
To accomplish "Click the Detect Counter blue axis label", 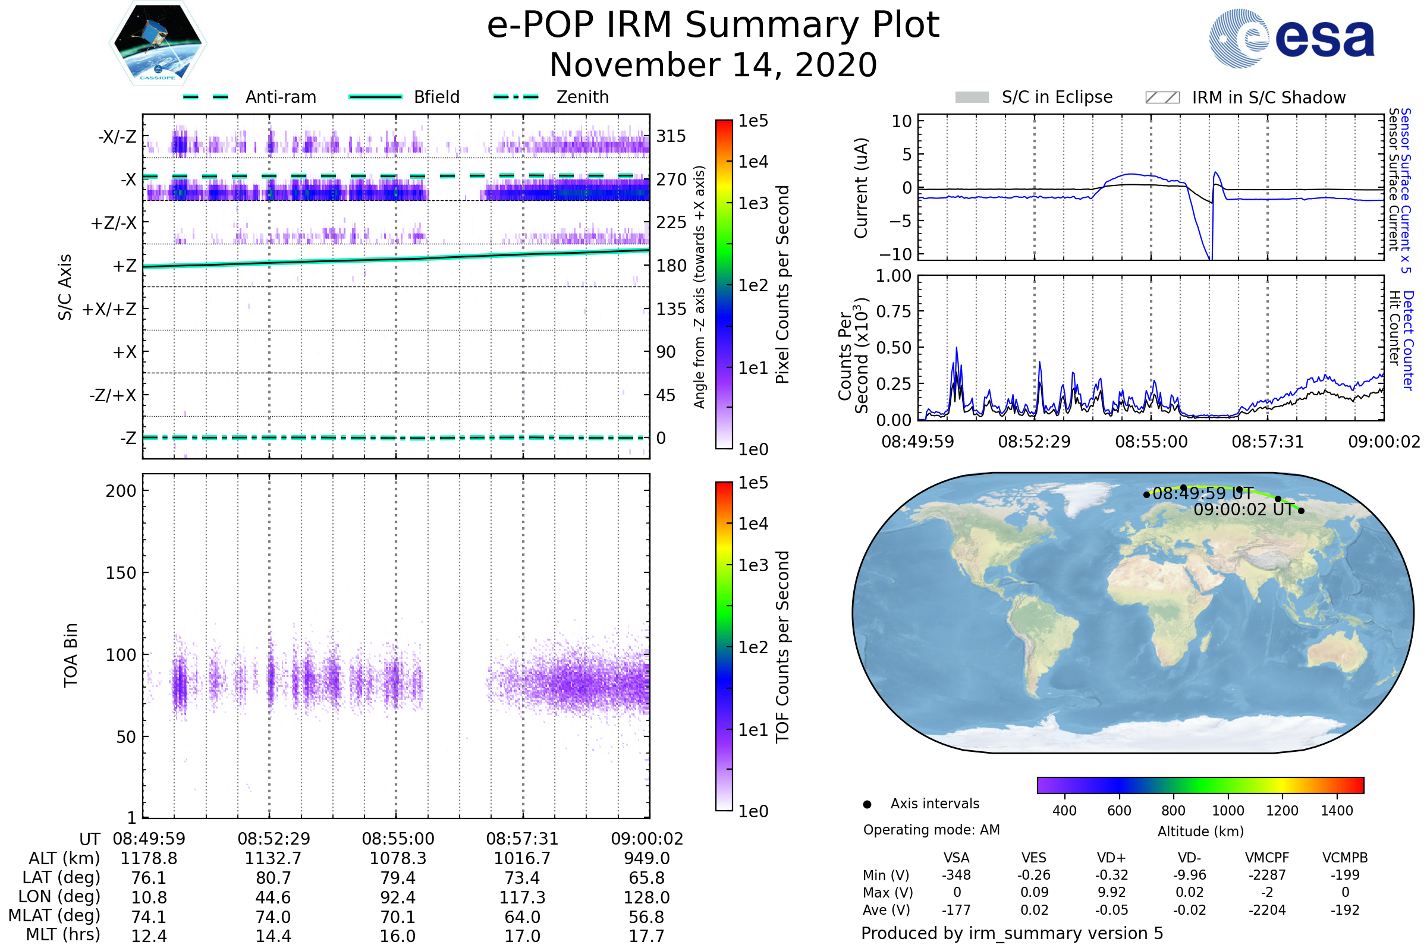I will click(x=1407, y=341).
